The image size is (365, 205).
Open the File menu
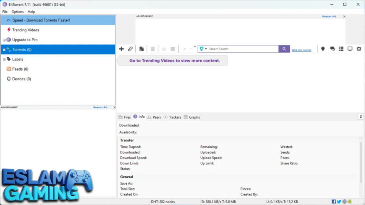click(x=5, y=12)
